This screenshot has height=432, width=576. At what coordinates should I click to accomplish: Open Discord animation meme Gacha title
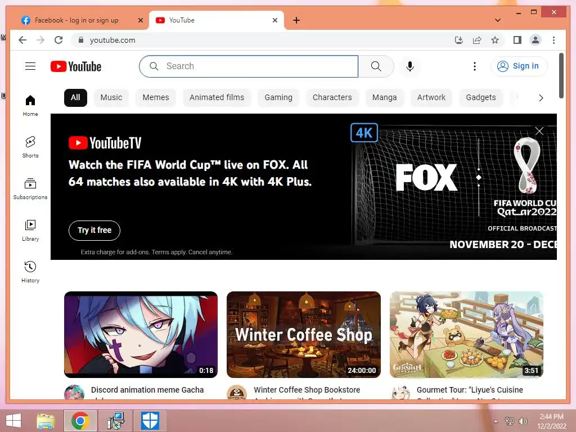[147, 390]
